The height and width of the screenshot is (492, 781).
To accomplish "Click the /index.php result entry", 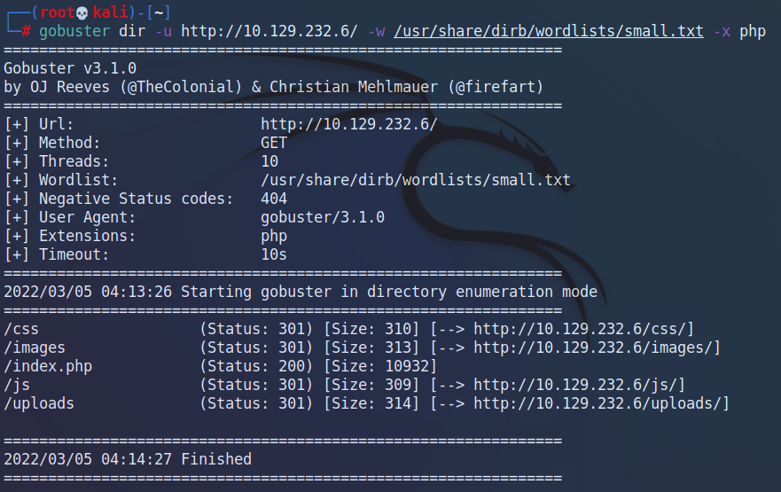I will coord(48,366).
